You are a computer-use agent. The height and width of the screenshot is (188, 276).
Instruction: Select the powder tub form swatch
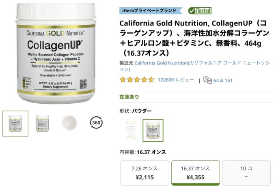click(153, 130)
